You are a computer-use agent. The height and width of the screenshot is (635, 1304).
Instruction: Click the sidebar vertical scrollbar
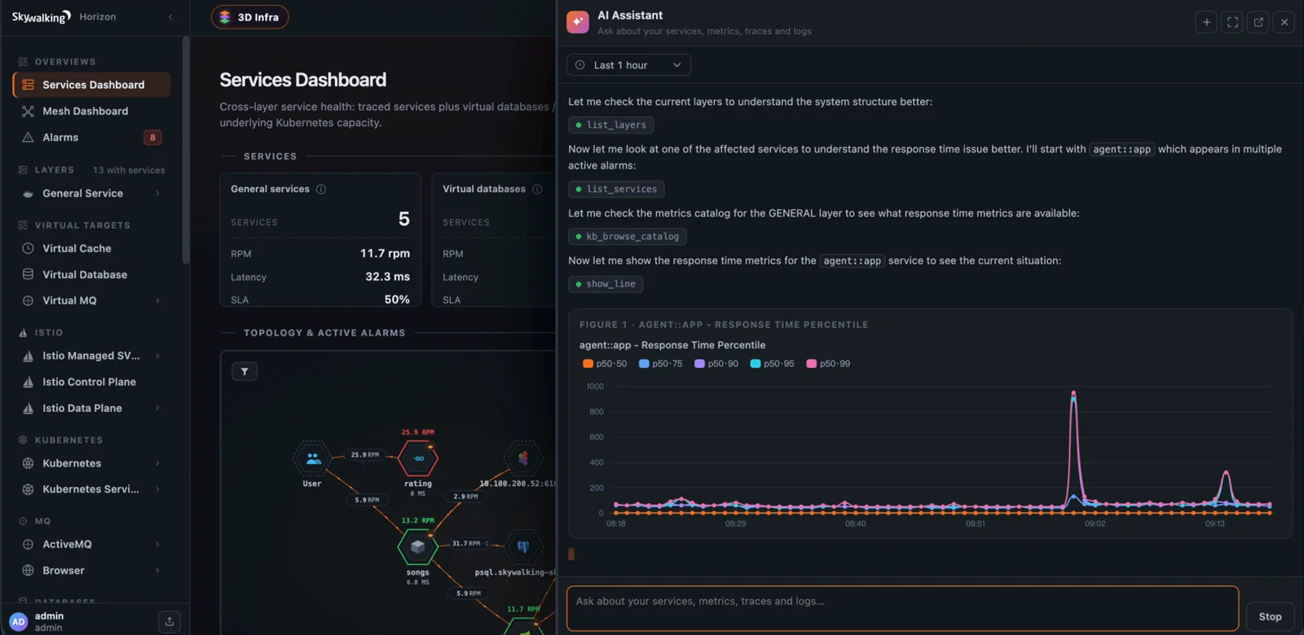point(186,151)
